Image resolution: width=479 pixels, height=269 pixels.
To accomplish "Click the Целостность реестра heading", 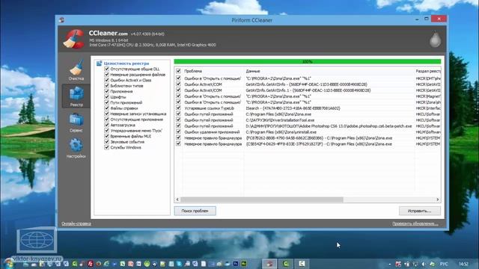I will [x=126, y=64].
